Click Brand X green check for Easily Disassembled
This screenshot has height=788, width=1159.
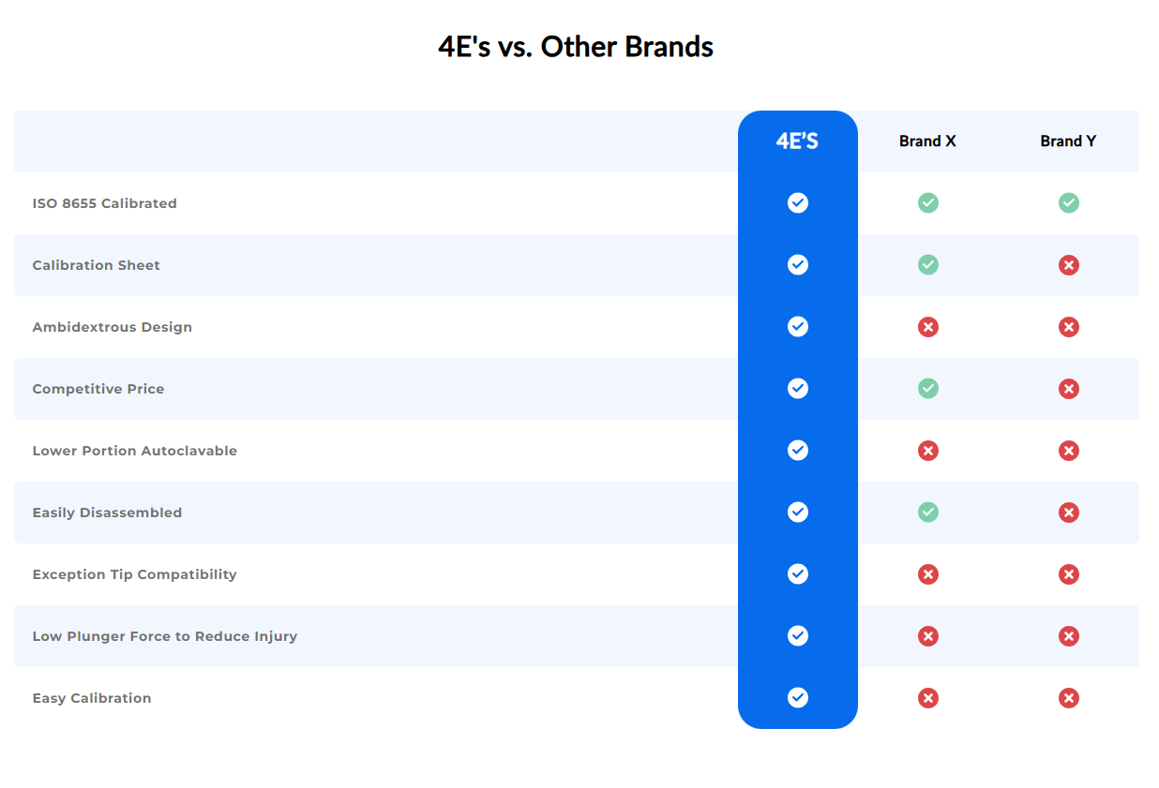[928, 513]
